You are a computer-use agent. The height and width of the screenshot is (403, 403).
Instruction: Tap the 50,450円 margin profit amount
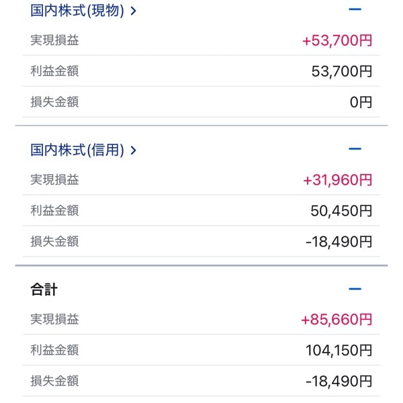coord(341,211)
